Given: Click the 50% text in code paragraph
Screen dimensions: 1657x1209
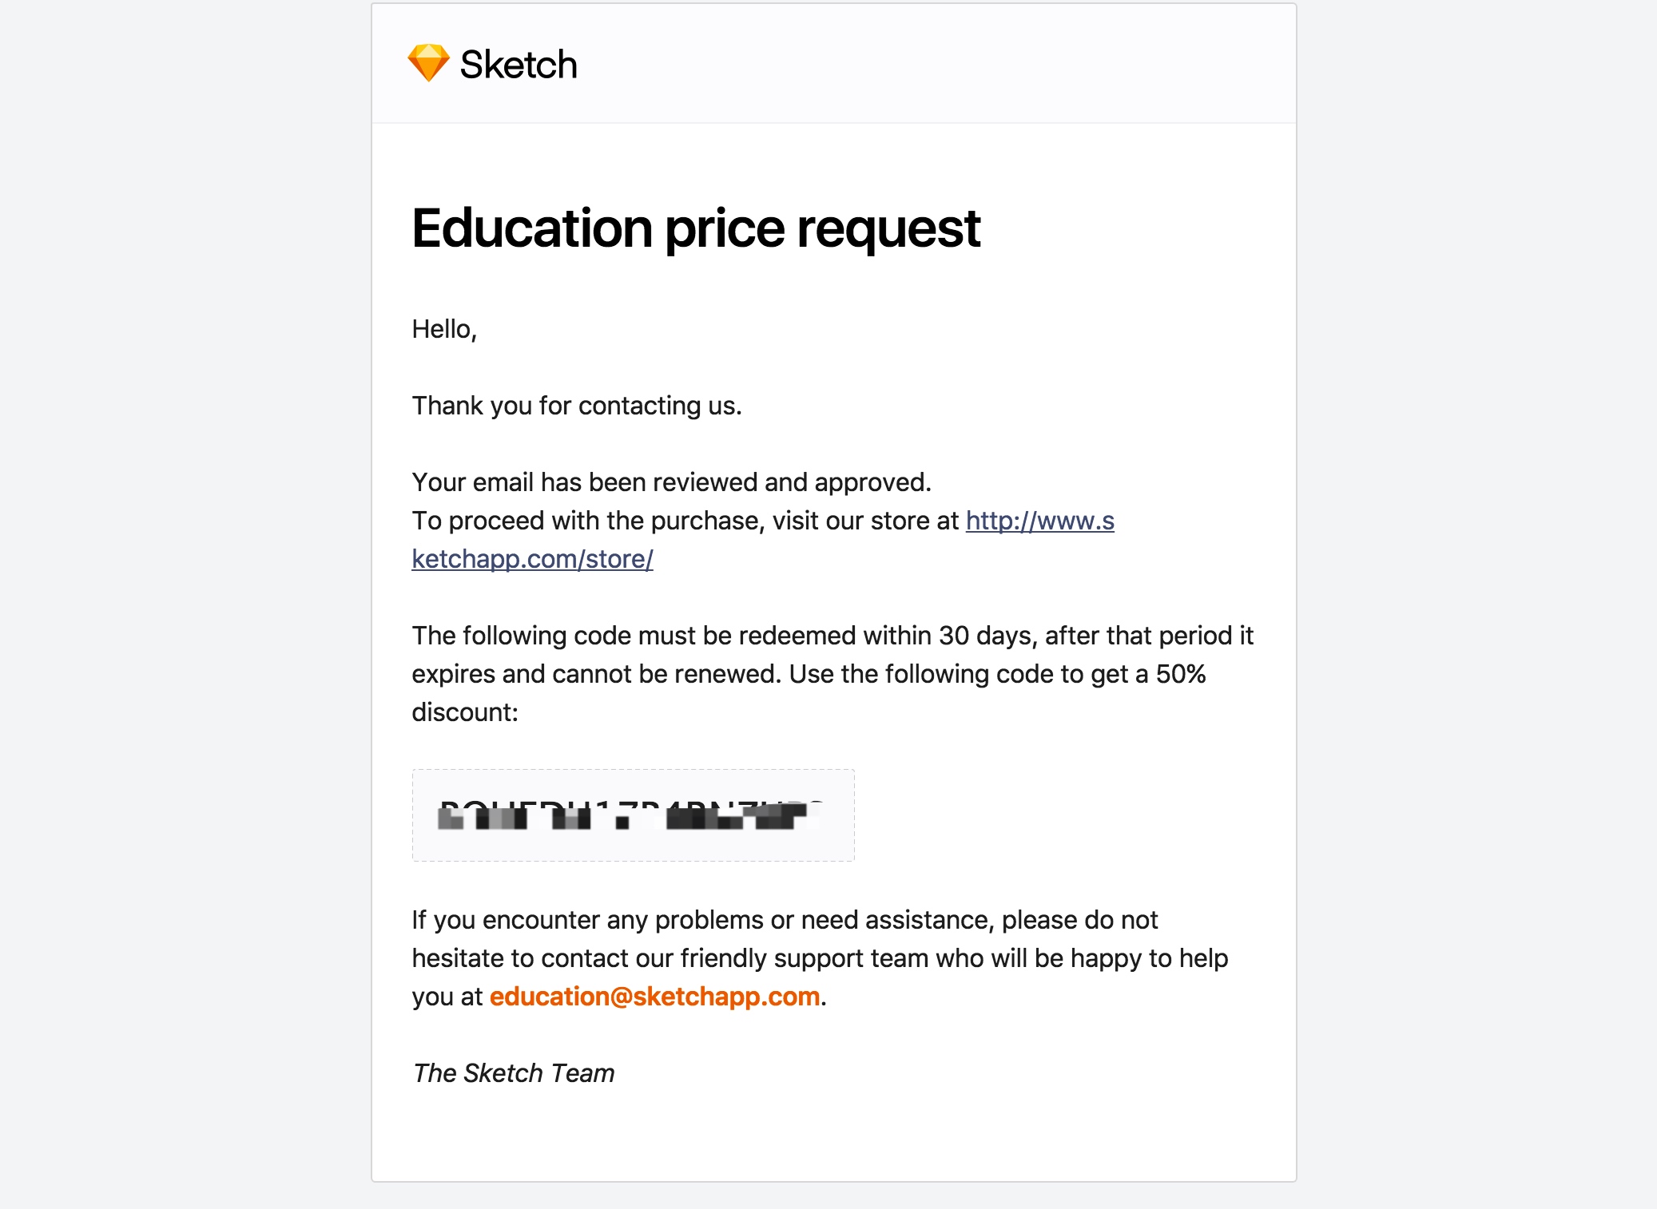Looking at the screenshot, I should pyautogui.click(x=1180, y=674).
